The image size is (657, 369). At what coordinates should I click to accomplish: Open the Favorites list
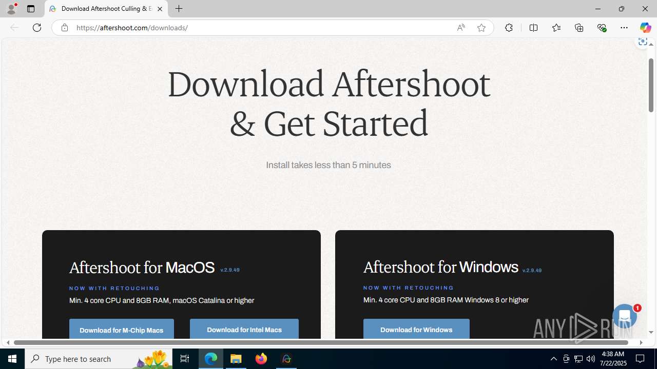[556, 28]
